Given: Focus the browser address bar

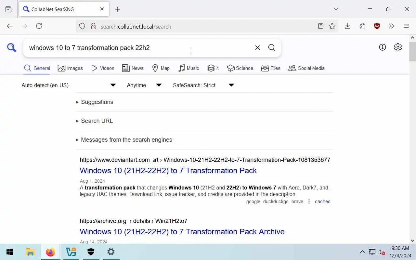Looking at the screenshot, I should point(206,26).
